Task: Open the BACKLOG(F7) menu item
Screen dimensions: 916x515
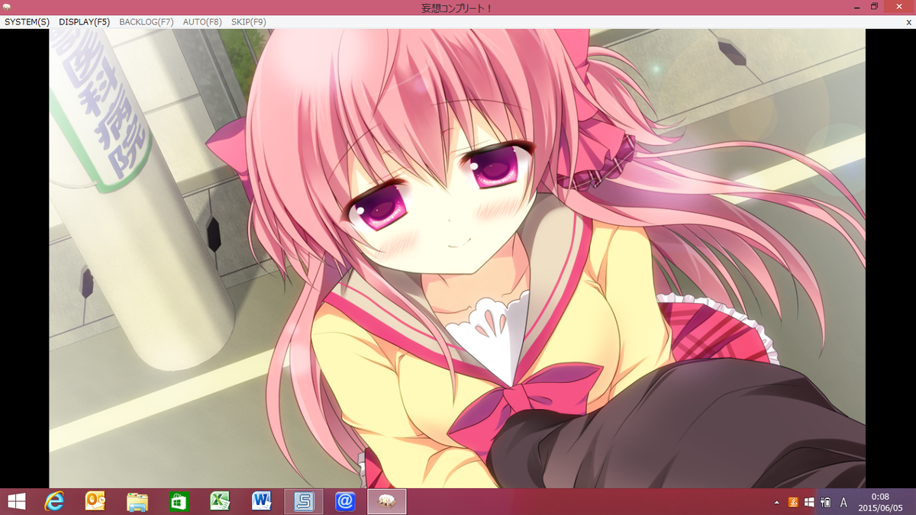Action: point(147,22)
